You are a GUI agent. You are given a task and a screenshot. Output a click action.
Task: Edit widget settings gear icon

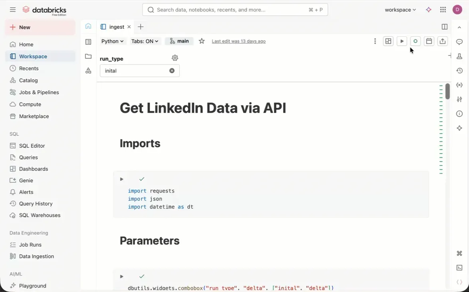click(175, 58)
